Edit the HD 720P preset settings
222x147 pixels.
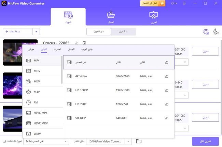pyautogui.click(x=167, y=104)
